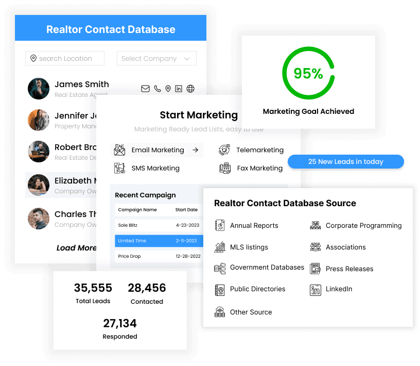Select the Limited Time campaign row
This screenshot has width=420, height=366.
pyautogui.click(x=159, y=241)
